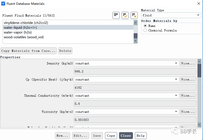Click the thermal conductivity value field 0.6
Viewport: 203px width, 140px height.
[x=135, y=104]
